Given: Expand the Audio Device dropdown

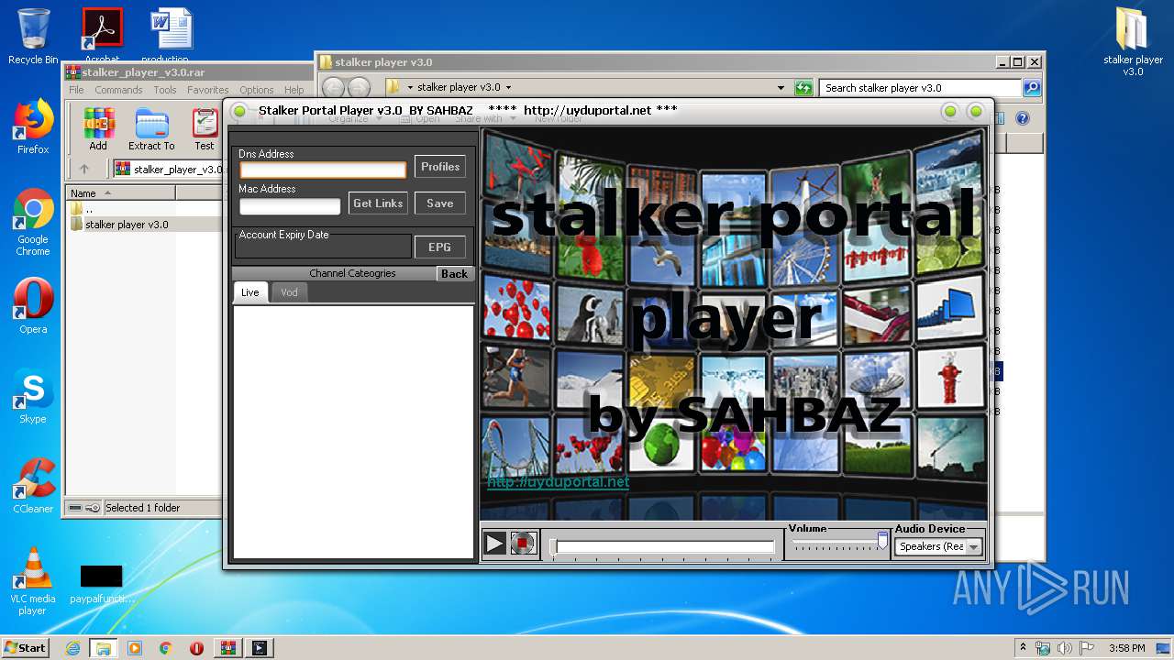Looking at the screenshot, I should point(974,546).
